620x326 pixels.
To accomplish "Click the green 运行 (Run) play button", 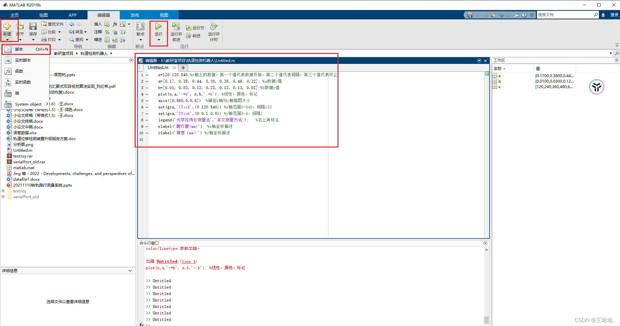I will coord(159,26).
